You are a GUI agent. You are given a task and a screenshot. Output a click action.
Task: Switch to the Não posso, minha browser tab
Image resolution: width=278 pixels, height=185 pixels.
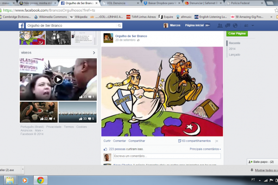38,3
